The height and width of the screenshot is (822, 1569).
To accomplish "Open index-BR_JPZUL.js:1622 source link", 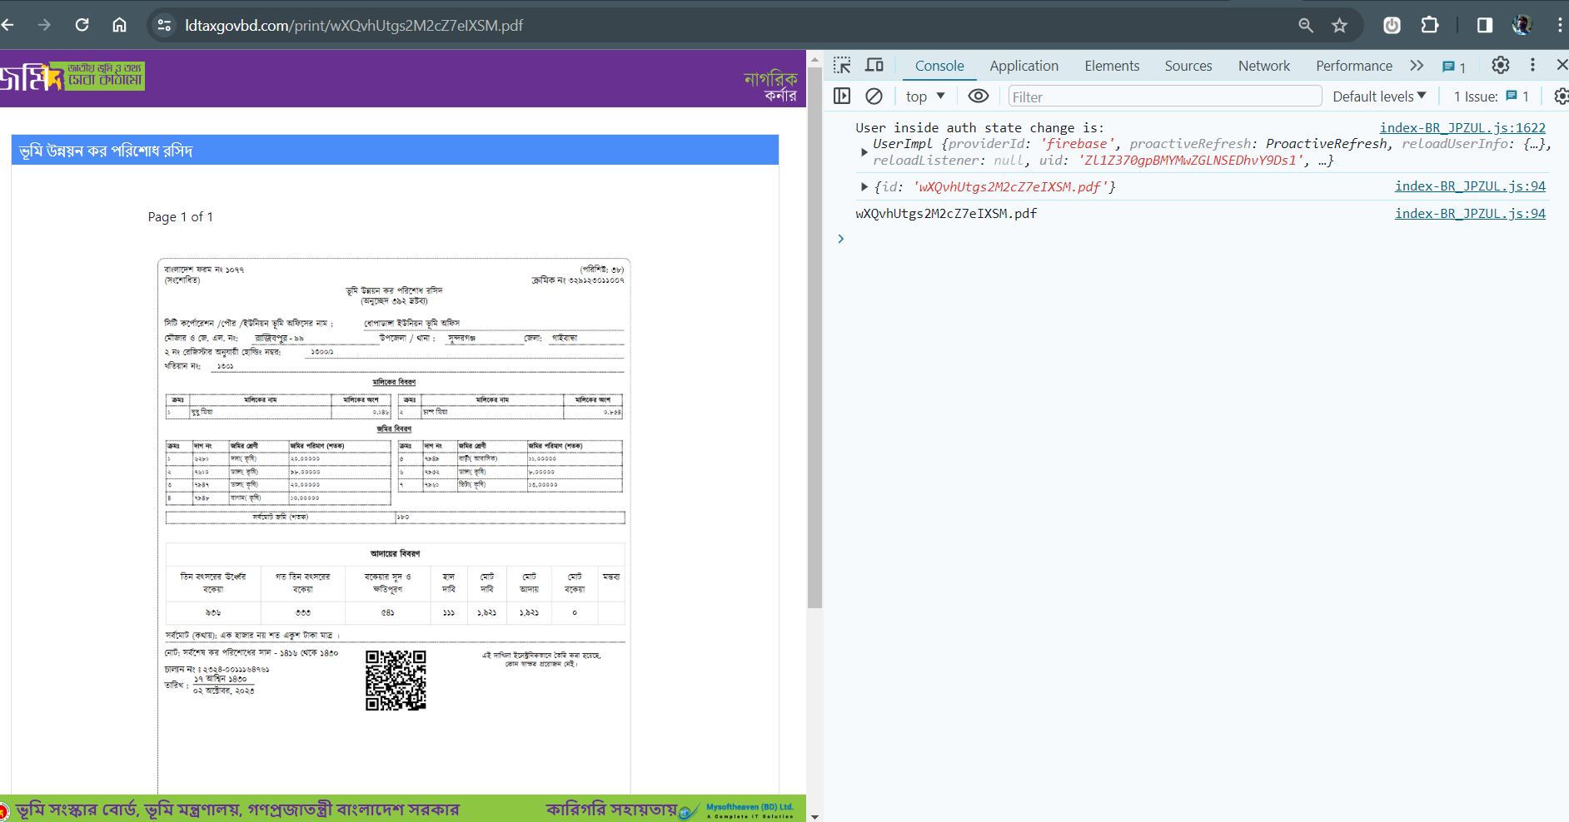I will 1462,127.
